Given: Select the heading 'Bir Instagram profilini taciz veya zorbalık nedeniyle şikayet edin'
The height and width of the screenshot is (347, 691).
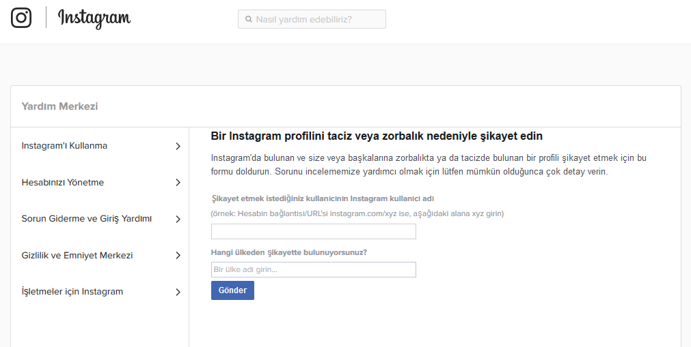Looking at the screenshot, I should click(377, 136).
